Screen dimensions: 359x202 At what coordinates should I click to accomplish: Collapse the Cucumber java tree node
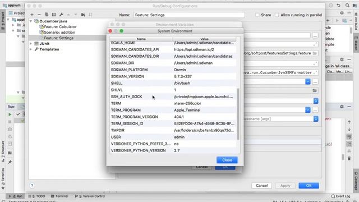(31, 21)
